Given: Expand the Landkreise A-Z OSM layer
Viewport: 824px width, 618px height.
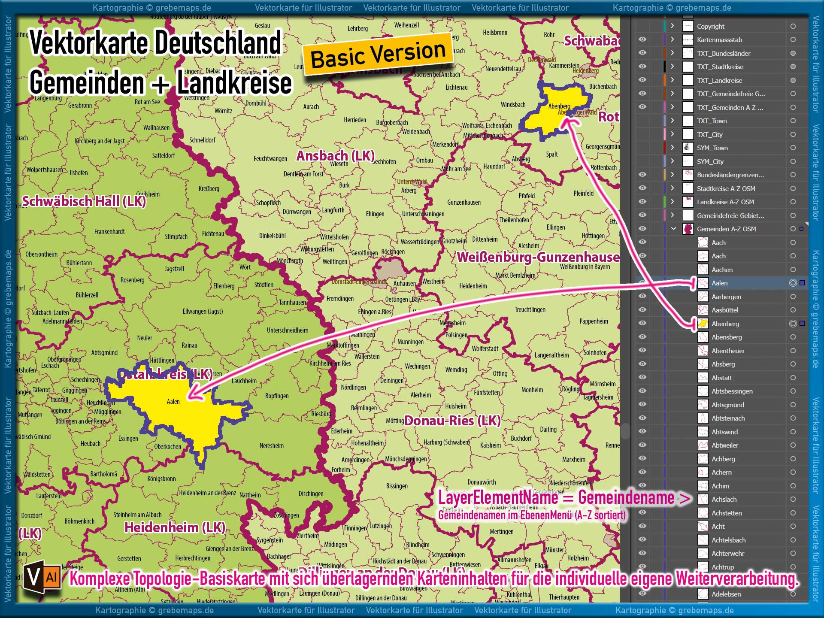Looking at the screenshot, I should [x=673, y=202].
